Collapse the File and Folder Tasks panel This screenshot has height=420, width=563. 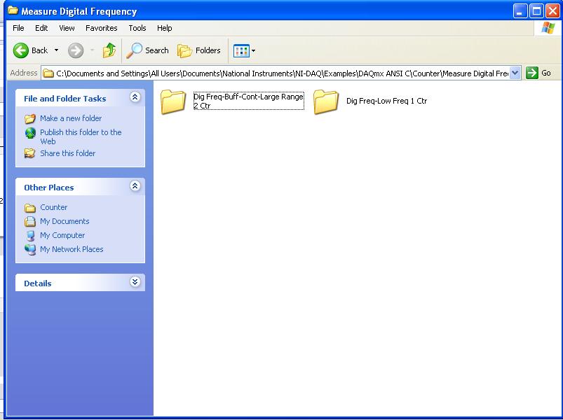click(135, 98)
